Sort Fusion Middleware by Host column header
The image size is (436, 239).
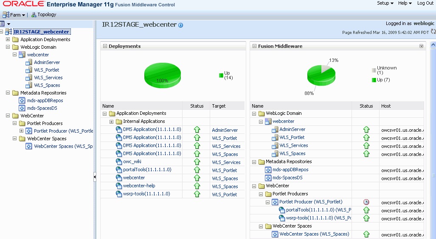coord(385,106)
